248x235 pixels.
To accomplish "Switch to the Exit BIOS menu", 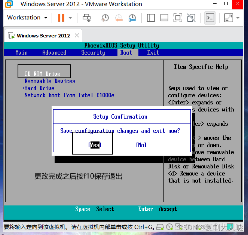I will tap(153, 52).
